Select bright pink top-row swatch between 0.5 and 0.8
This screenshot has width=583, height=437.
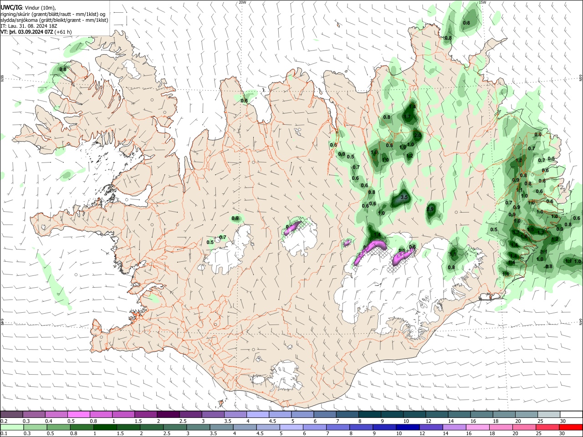click(78, 414)
